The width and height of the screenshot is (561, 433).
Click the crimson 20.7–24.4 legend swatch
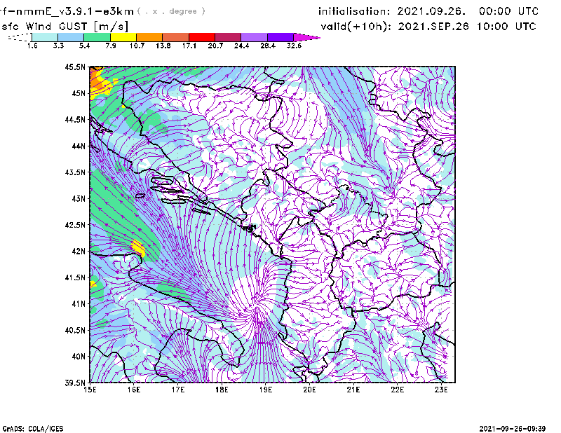pyautogui.click(x=228, y=37)
